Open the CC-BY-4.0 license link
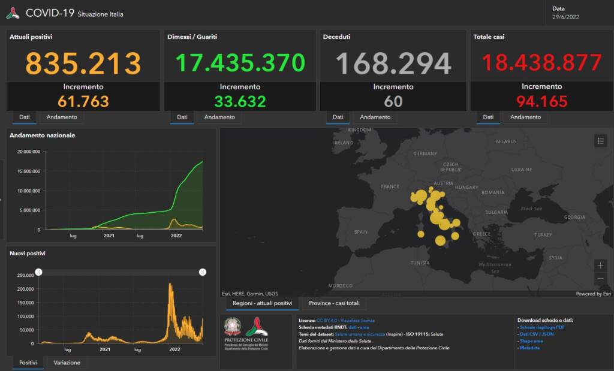 (327, 321)
